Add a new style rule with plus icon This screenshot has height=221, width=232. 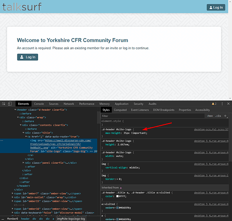tap(225, 116)
